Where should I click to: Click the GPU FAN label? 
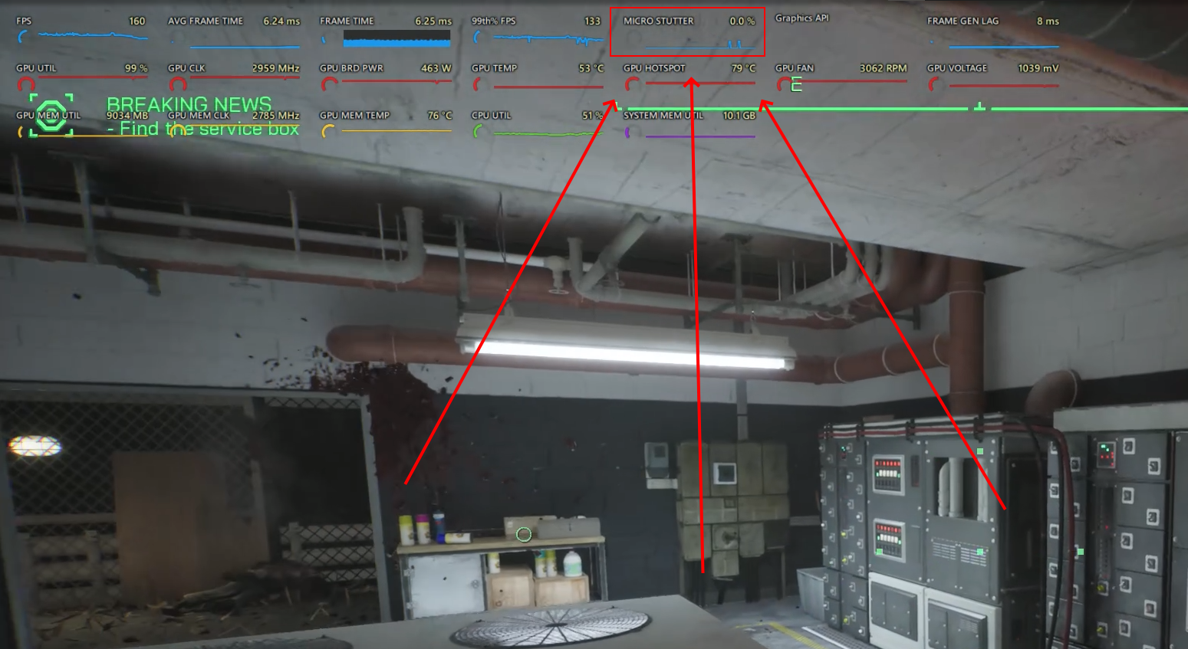tap(795, 68)
